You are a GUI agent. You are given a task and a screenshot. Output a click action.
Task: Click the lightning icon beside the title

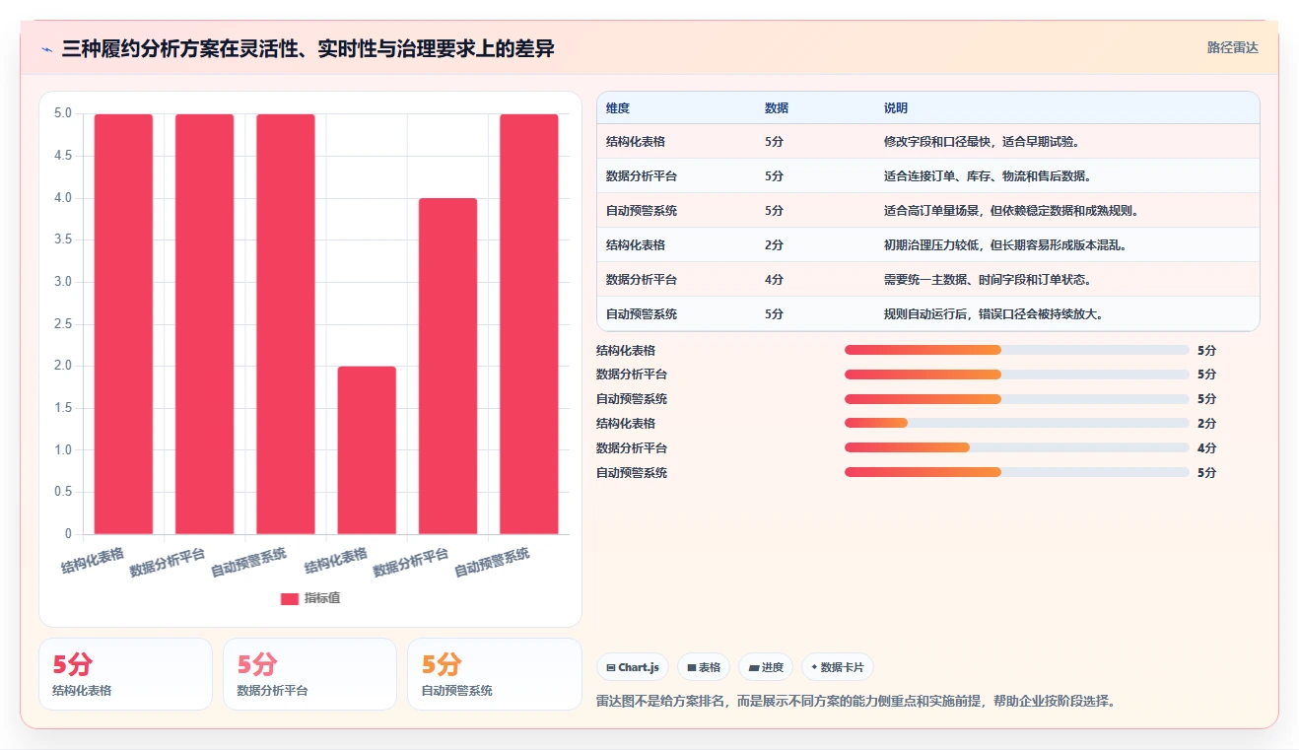click(47, 48)
